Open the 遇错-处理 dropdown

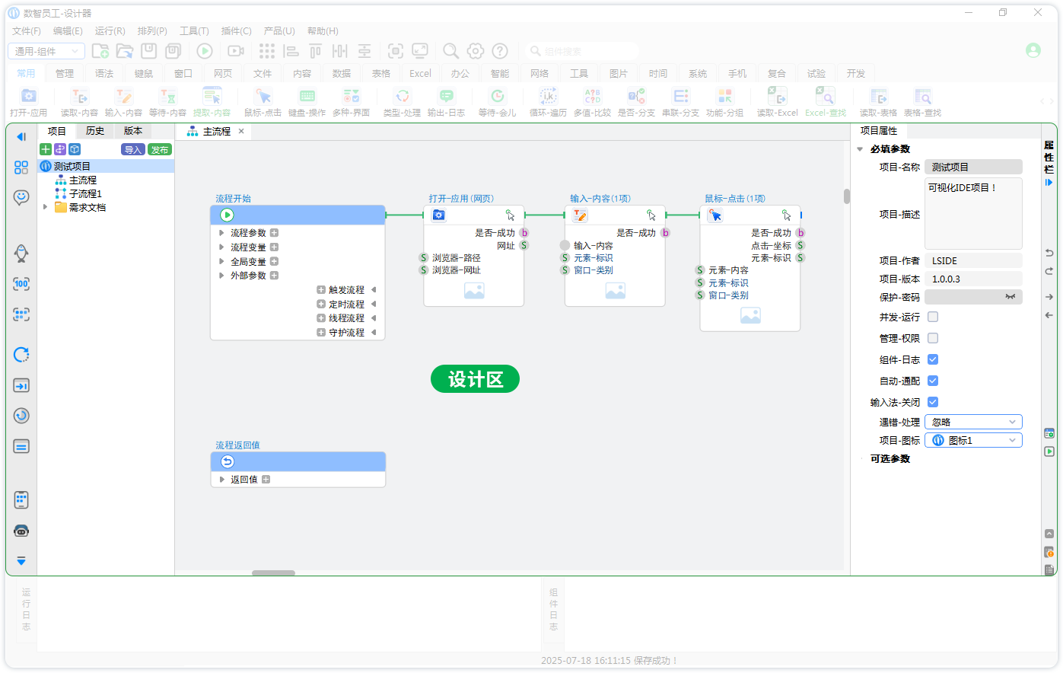point(973,422)
